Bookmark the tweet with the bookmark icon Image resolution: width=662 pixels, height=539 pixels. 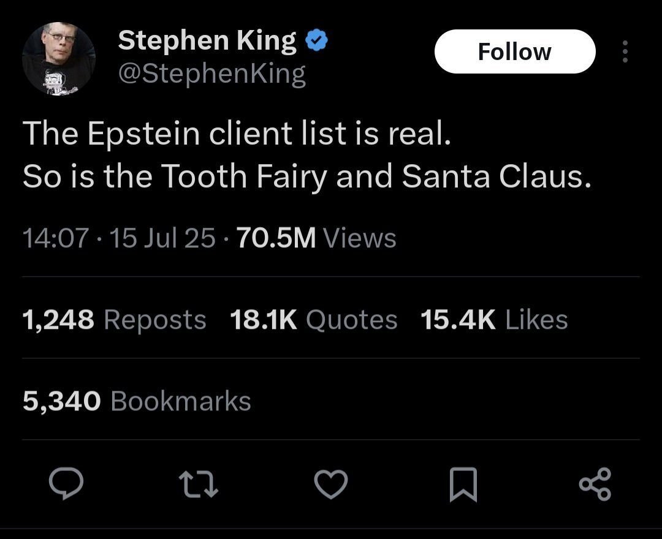pos(463,484)
